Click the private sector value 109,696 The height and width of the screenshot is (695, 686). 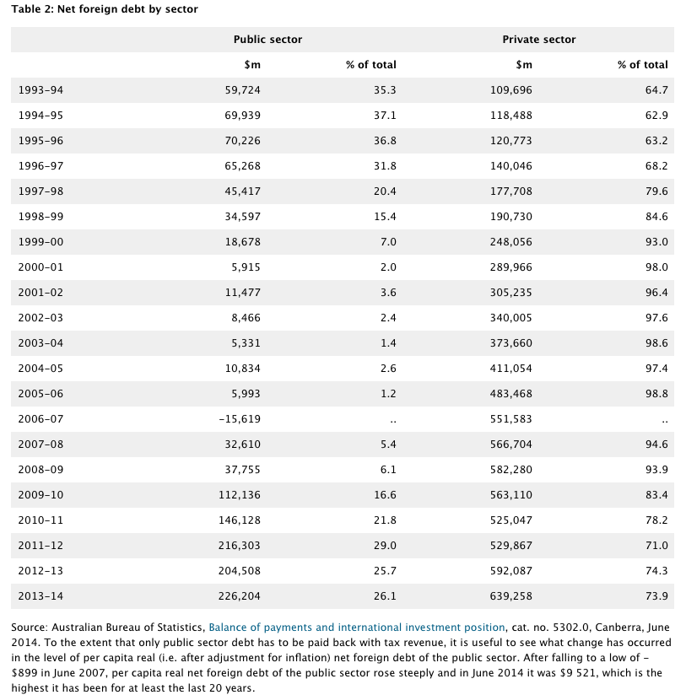(511, 90)
